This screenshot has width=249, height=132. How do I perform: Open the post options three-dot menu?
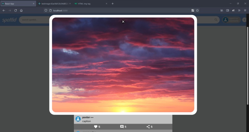92,118
